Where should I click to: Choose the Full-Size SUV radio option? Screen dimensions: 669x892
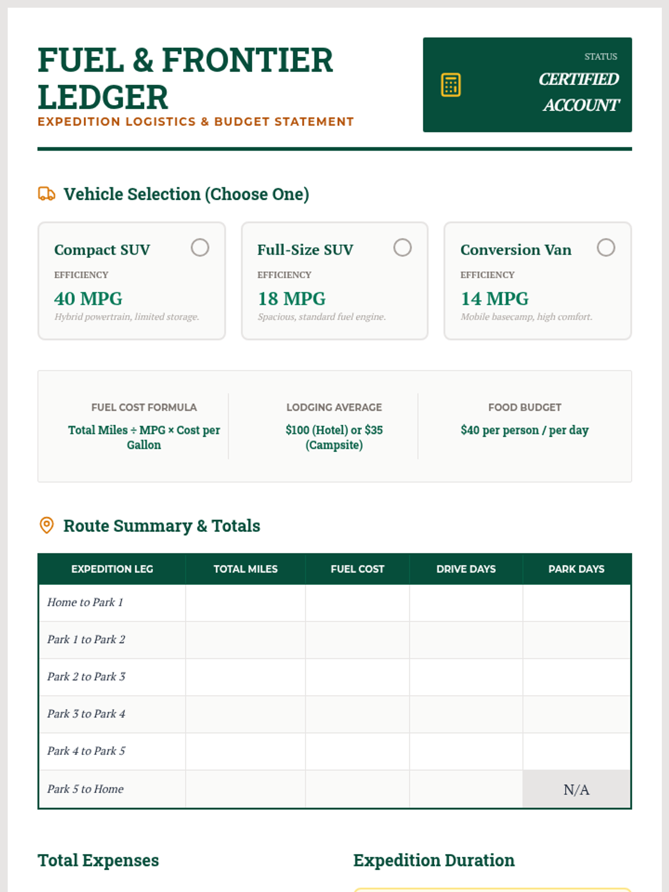pos(402,248)
